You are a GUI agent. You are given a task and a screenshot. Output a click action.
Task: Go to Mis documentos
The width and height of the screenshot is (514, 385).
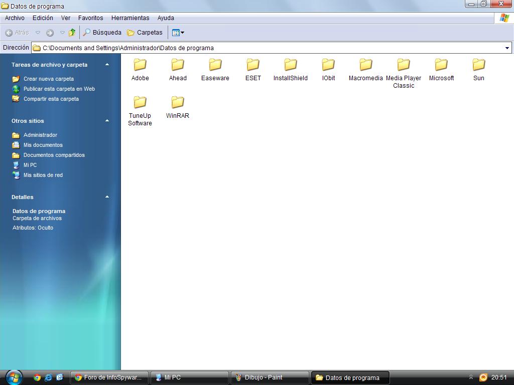coord(43,145)
